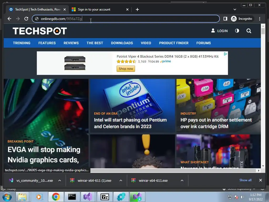
Task: Click the Chrome taskbar icon
Action: pyautogui.click(x=56, y=197)
